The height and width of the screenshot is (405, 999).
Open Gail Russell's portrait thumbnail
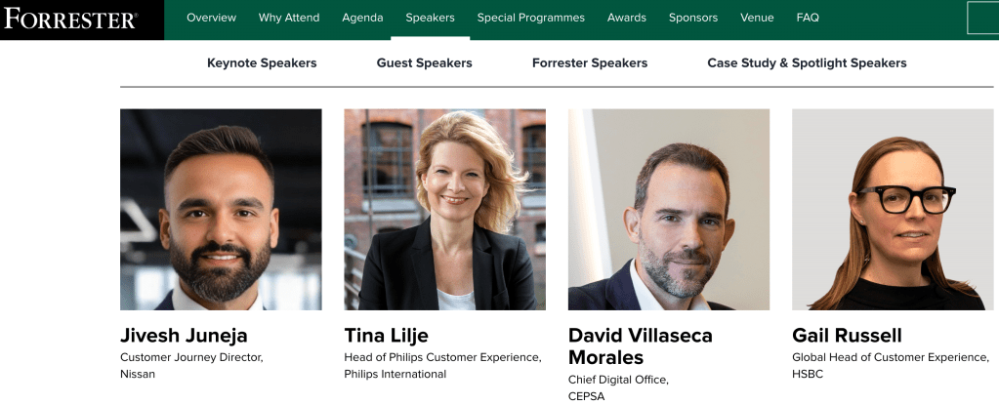coord(893,209)
